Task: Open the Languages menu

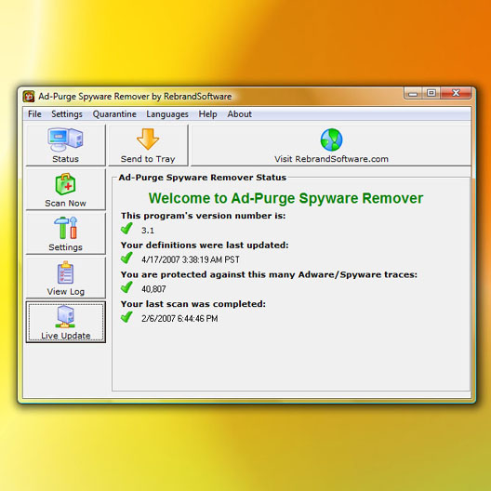Action: (167, 114)
